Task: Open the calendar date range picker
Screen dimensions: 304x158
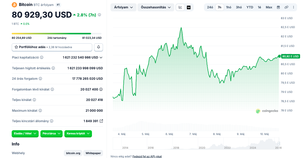Action: coord(278,7)
